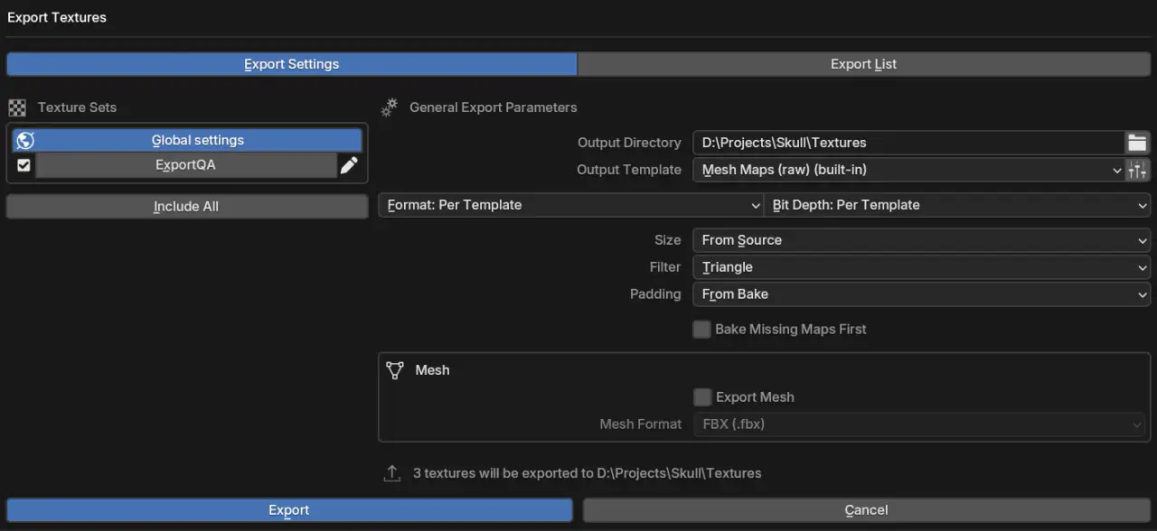
Task: Click the Texture Sets checker icon
Action: click(x=17, y=107)
